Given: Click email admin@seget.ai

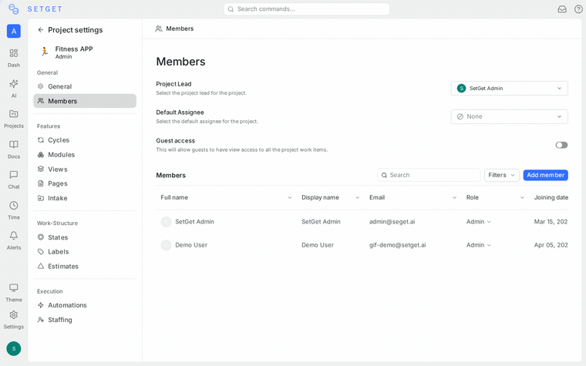Looking at the screenshot, I should pyautogui.click(x=392, y=222).
